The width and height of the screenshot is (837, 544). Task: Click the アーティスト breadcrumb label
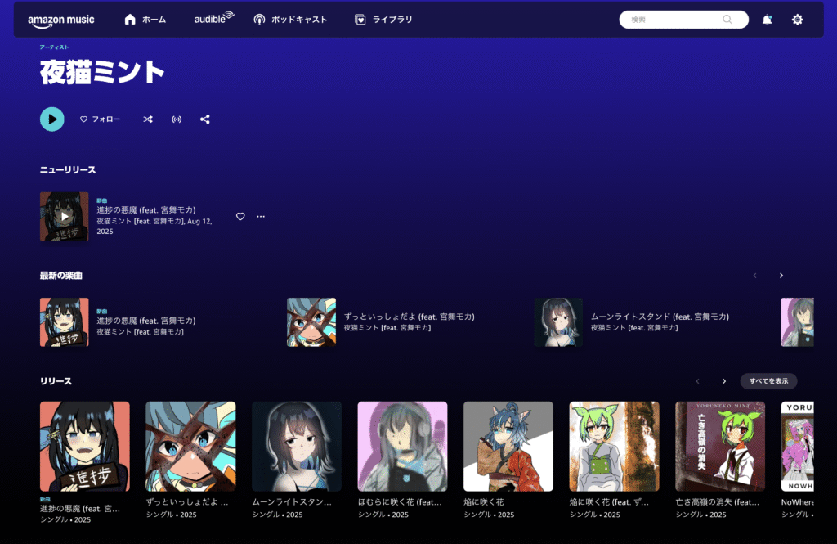[x=54, y=47]
